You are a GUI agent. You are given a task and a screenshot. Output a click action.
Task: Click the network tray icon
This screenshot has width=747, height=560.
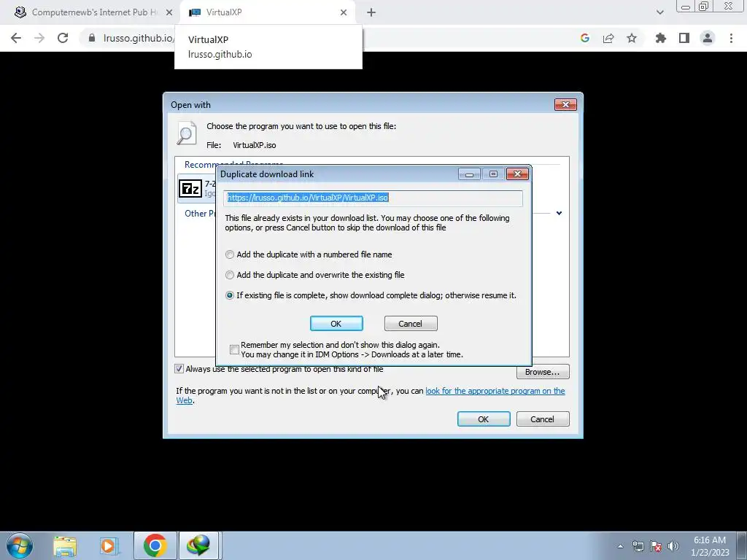(x=638, y=546)
